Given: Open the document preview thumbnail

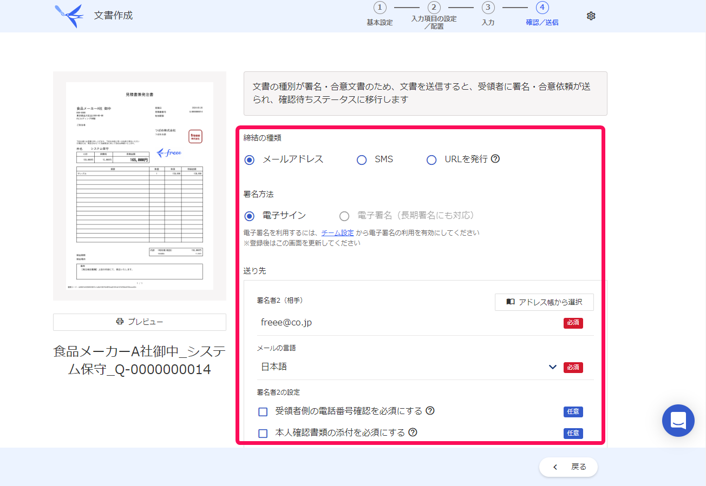Looking at the screenshot, I should 140,186.
